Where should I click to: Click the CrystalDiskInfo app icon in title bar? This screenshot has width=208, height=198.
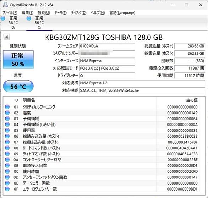(x=5, y=5)
